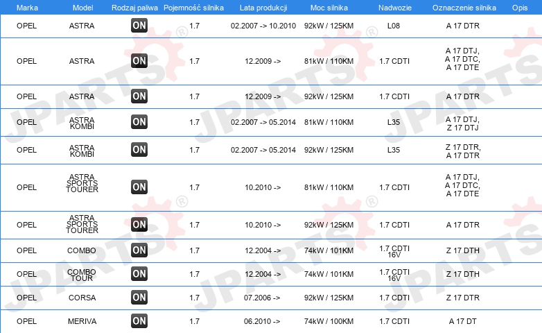542x333 pixels.
Task: Click the Moc silnika column header
Action: coord(329,8)
